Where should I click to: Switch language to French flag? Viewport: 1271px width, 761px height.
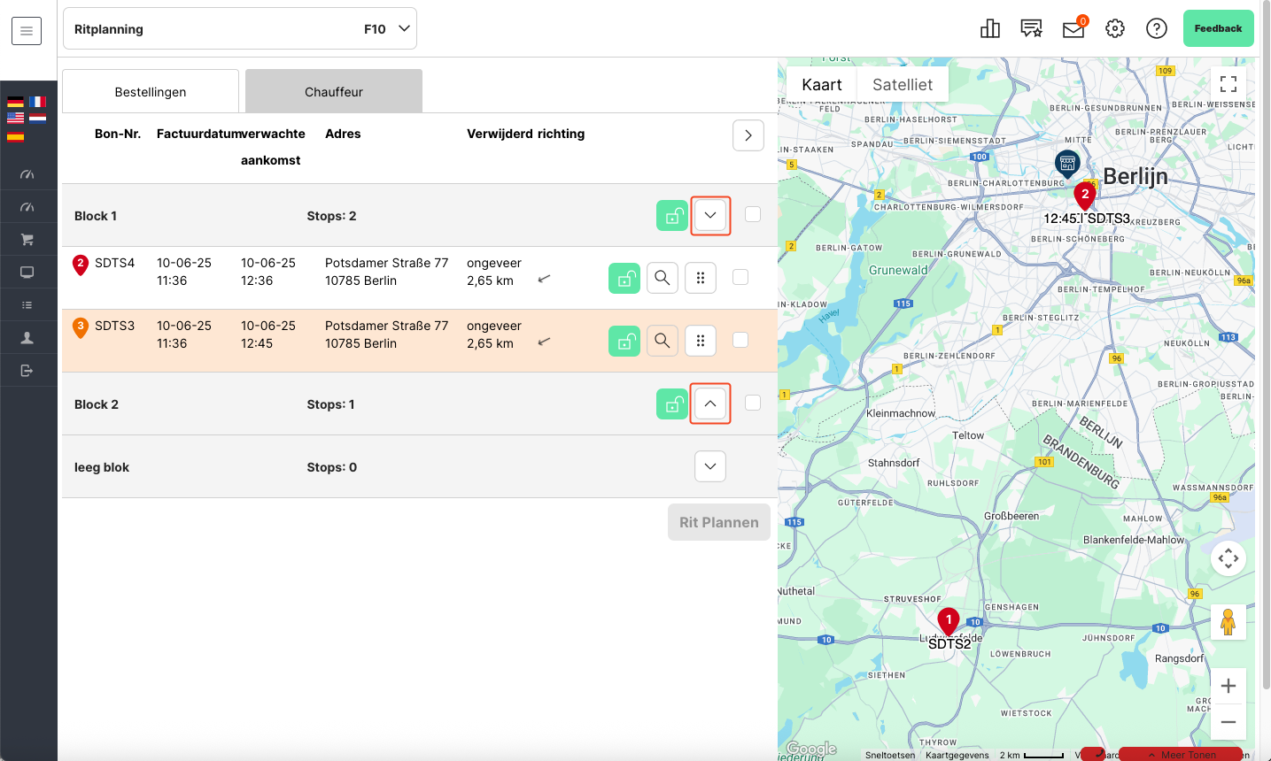[37, 102]
